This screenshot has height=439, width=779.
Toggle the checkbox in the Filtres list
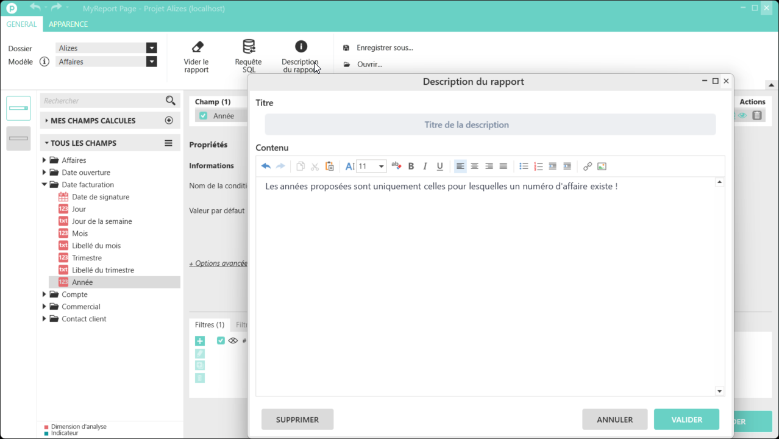pyautogui.click(x=221, y=341)
